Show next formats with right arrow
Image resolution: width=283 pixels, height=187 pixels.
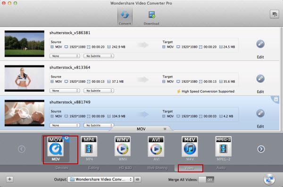pos(261,149)
